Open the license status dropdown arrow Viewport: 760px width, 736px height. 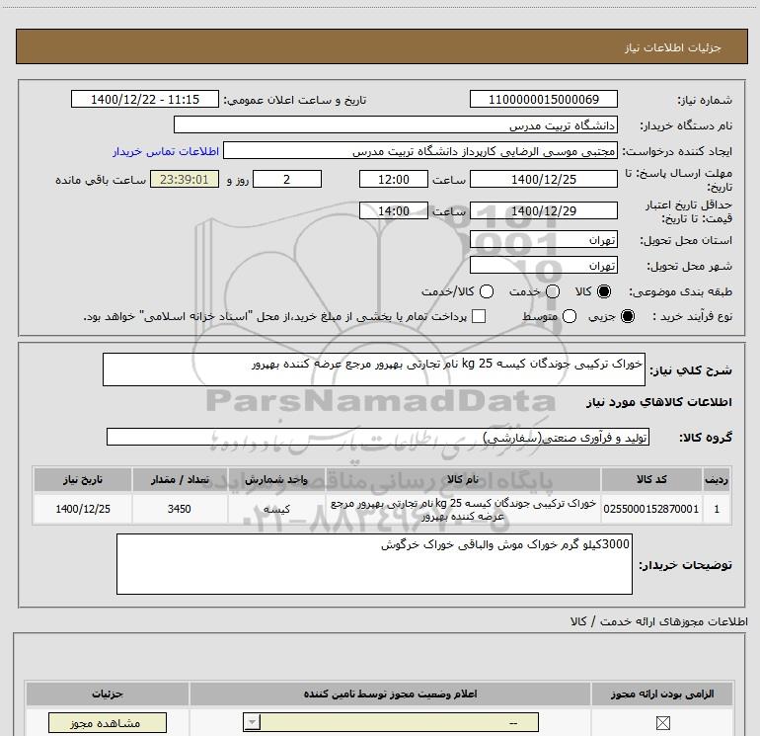[x=252, y=722]
